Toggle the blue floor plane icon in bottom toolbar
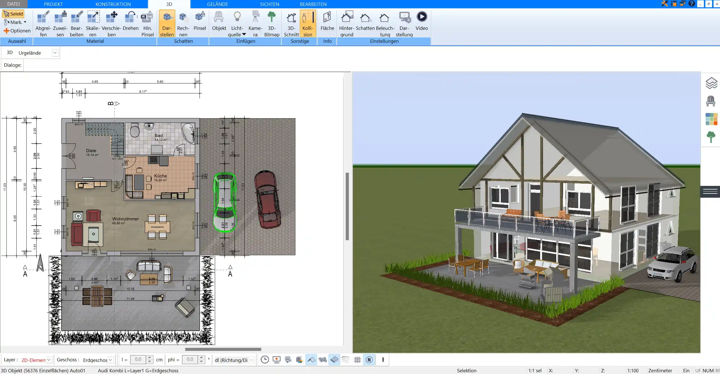 click(x=334, y=360)
